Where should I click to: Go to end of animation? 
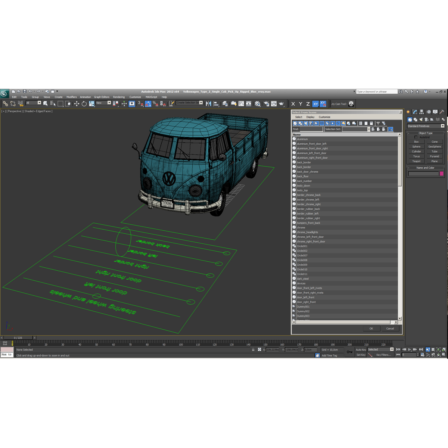pyautogui.click(x=421, y=349)
